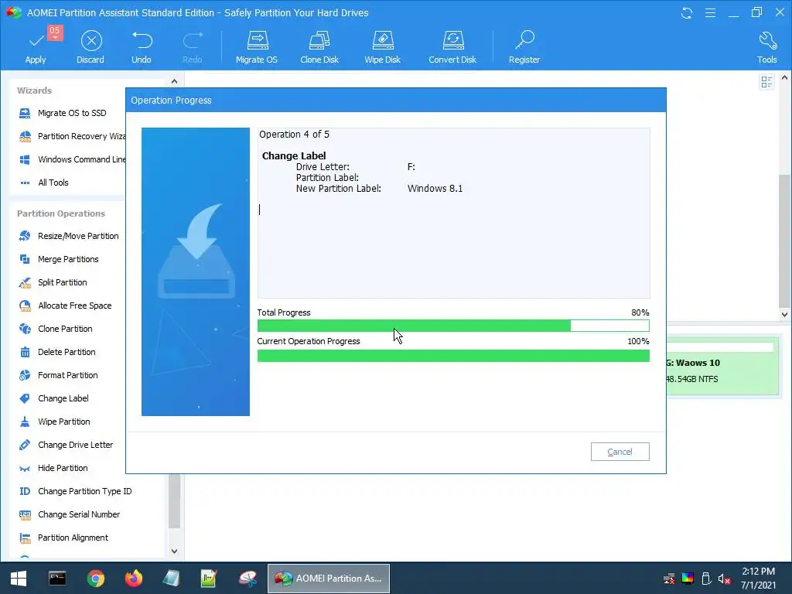The width and height of the screenshot is (792, 594).
Task: Open the Clone Disk tool
Action: tap(319, 47)
